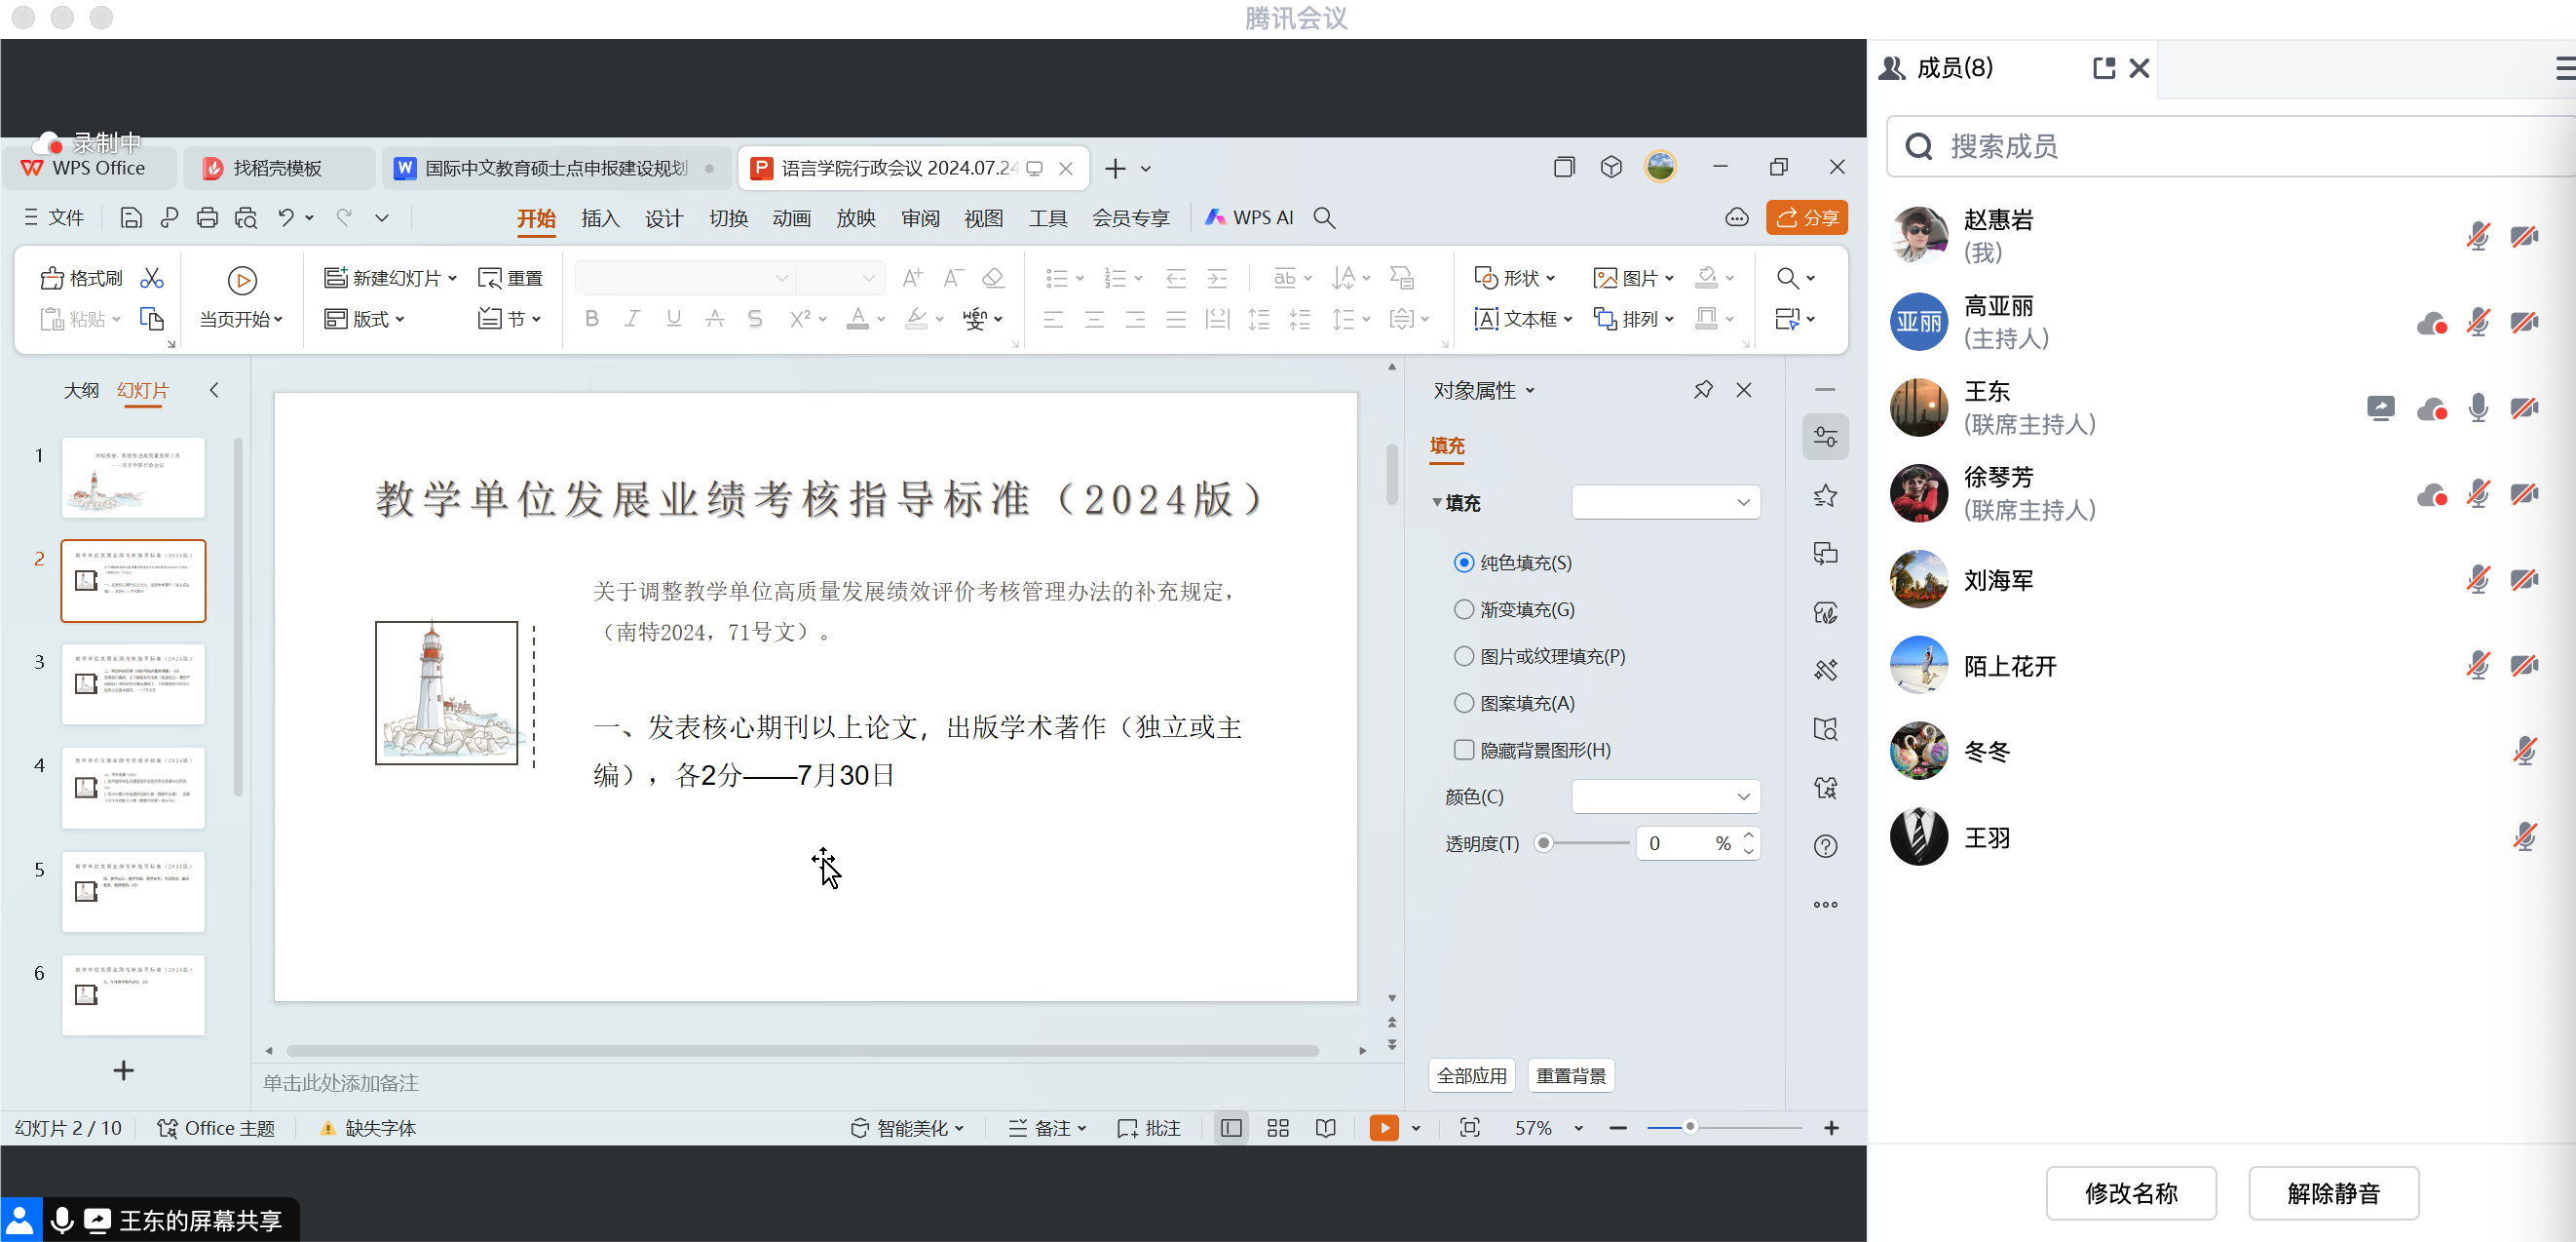Pin the Object Properties panel
The height and width of the screenshot is (1242, 2576).
[x=1703, y=390]
